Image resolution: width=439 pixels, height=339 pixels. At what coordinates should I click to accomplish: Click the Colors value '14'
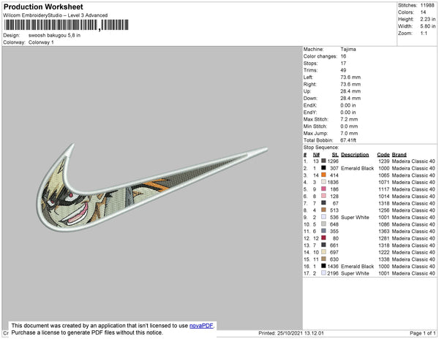pos(423,12)
